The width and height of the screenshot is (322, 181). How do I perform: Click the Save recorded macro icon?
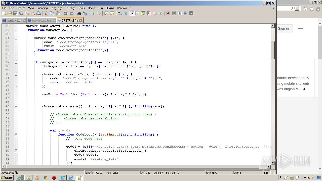coord(191,13)
